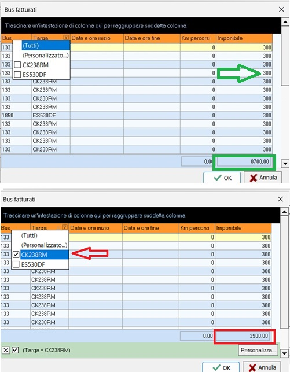Close the lower Bus fatturati window
The image size is (290, 372).
(x=281, y=199)
